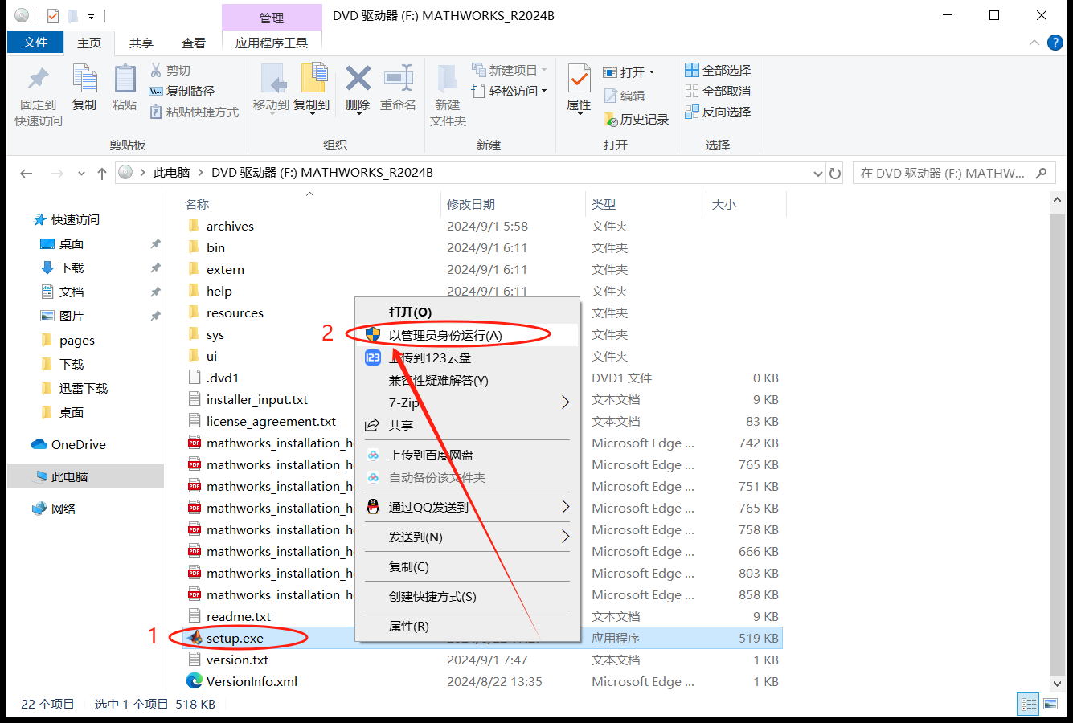Click the Properties (属性) checkmark icon
The height and width of the screenshot is (723, 1073).
coord(579,79)
